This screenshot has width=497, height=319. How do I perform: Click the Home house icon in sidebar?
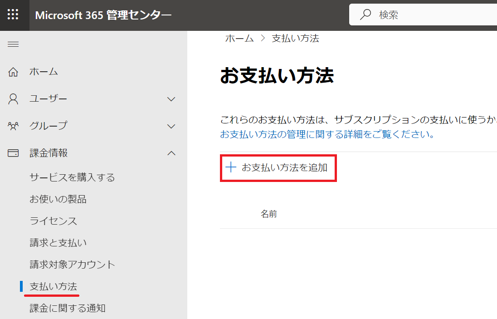[13, 72]
